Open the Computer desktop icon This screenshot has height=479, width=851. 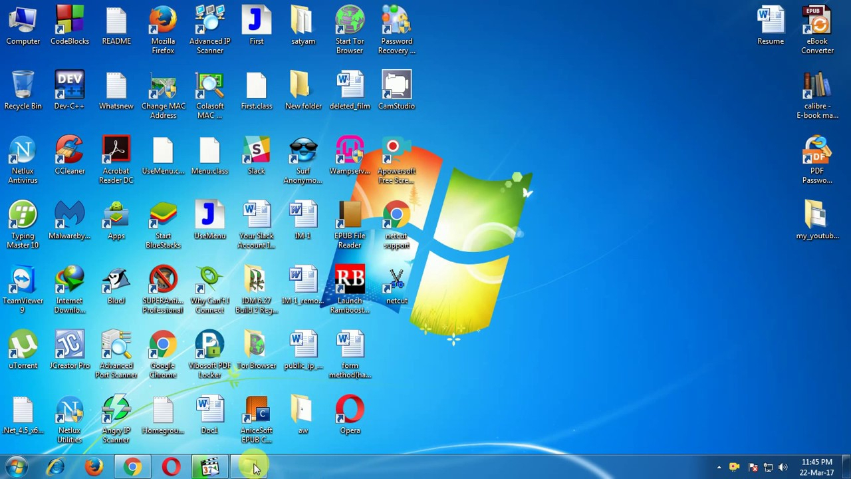coord(23,27)
